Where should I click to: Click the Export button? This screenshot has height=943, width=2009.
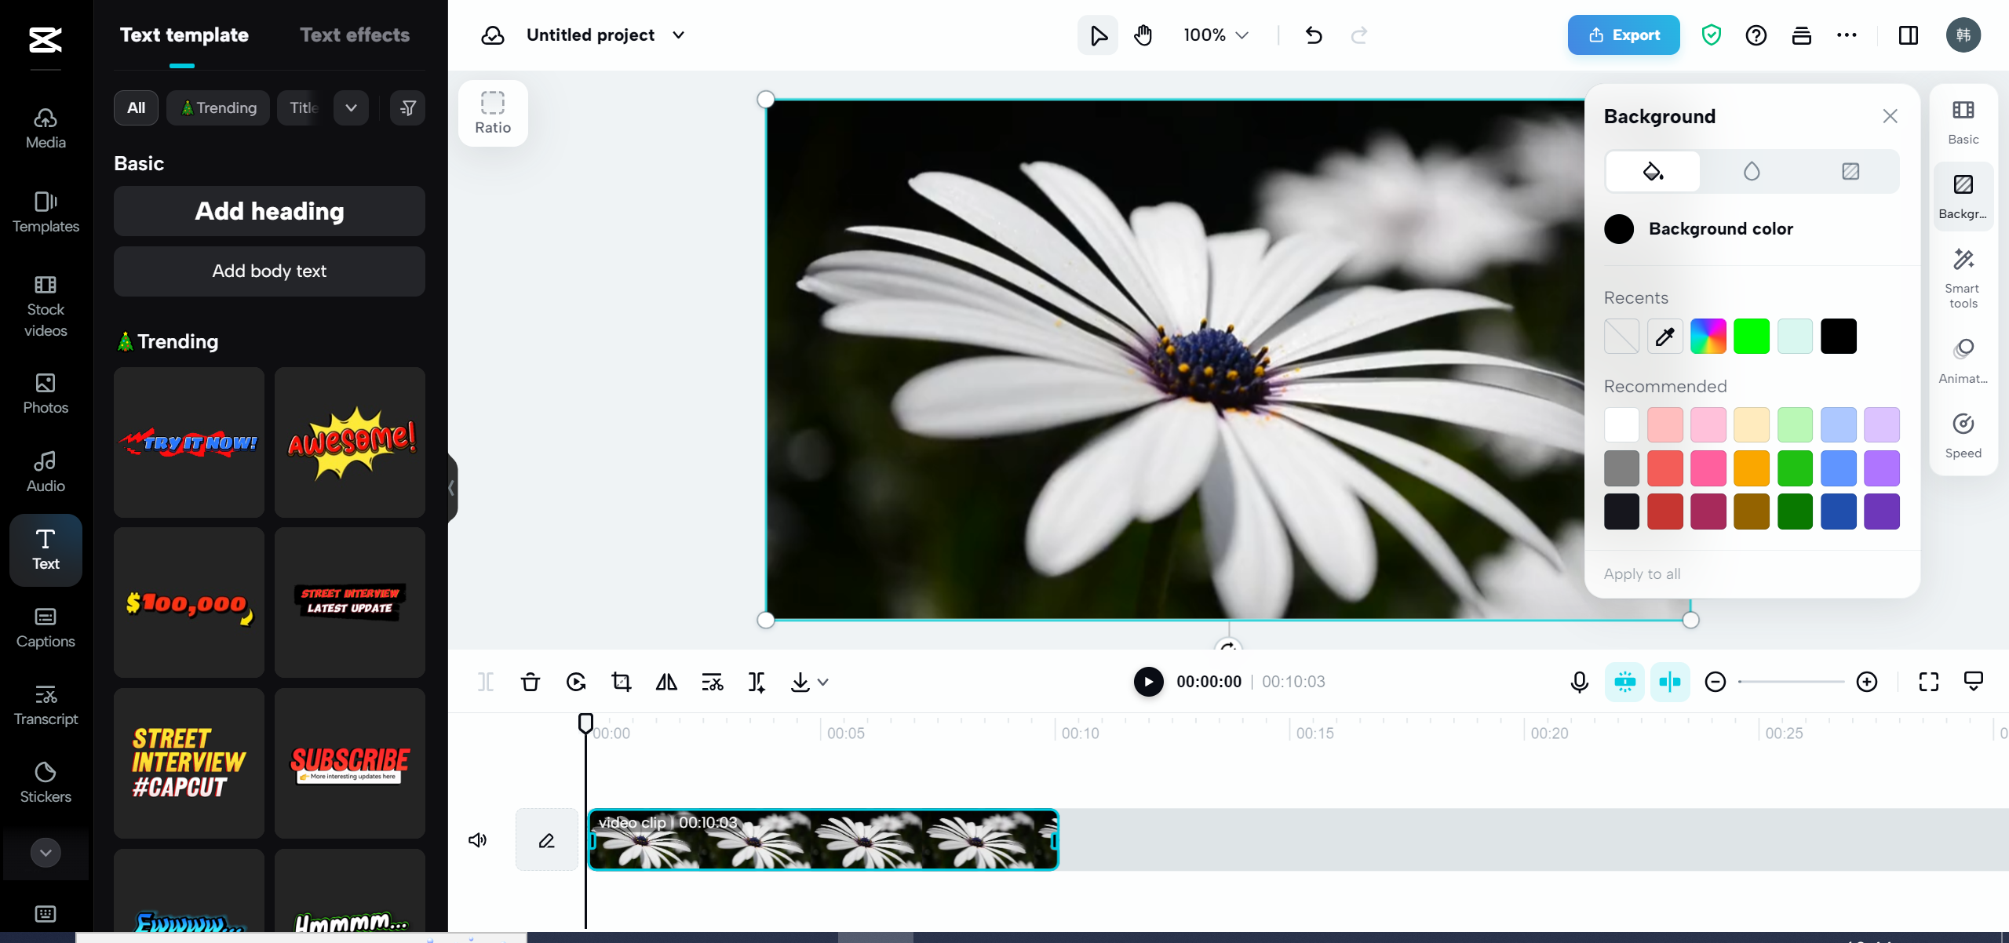click(1622, 35)
